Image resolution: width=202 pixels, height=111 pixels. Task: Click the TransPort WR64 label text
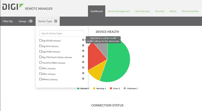49,63
